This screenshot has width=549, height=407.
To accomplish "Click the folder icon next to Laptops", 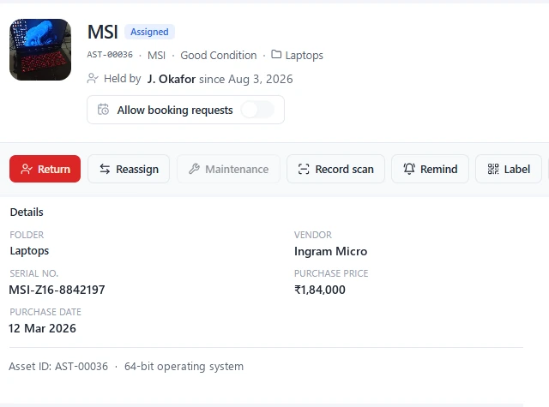I will (276, 55).
